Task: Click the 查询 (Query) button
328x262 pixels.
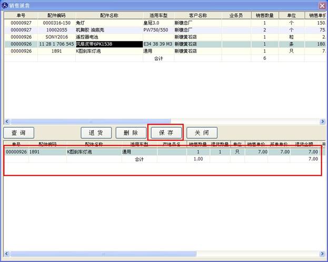Action: tap(19, 133)
